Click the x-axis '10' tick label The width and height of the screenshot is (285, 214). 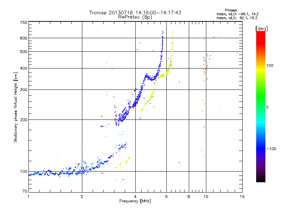click(x=206, y=197)
